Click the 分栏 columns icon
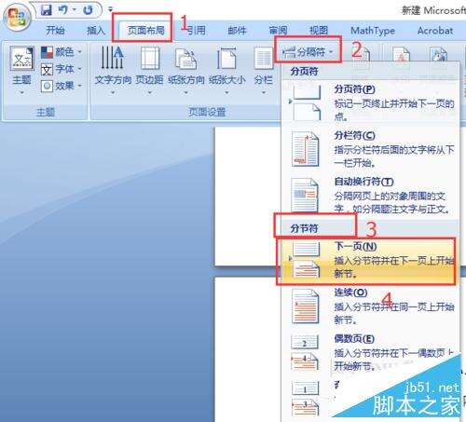The width and height of the screenshot is (466, 422). tap(263, 58)
